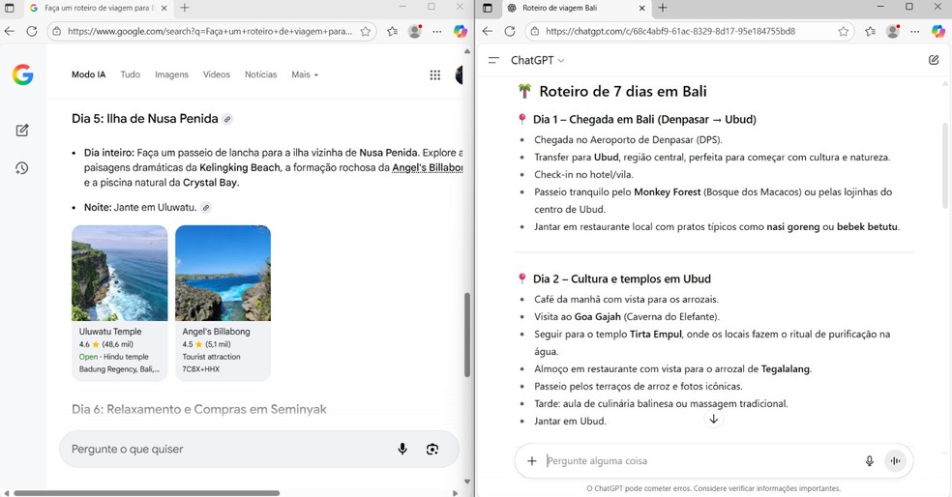Open browser settings menu in ChatGPT window
This screenshot has width=952, height=497.
(915, 32)
